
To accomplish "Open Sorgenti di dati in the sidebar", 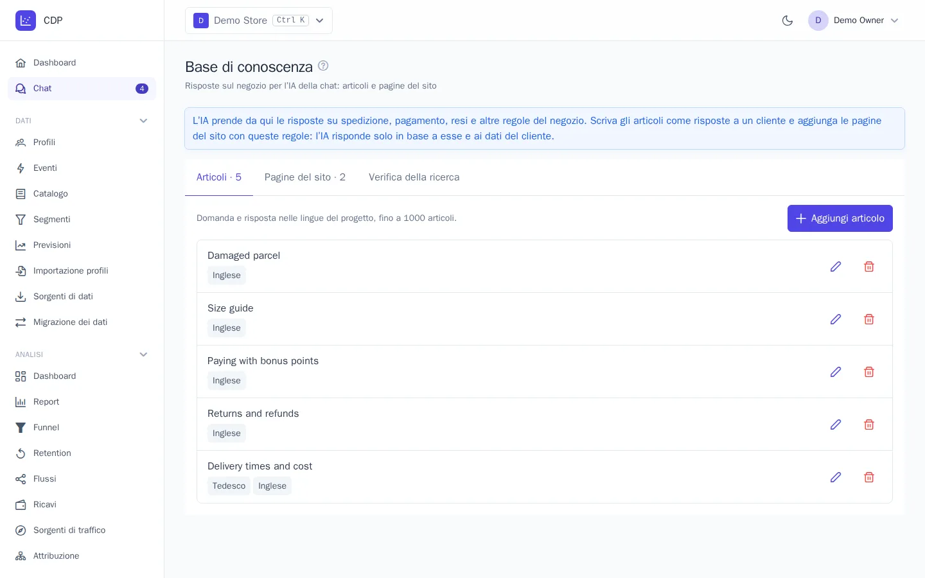I will (x=82, y=297).
